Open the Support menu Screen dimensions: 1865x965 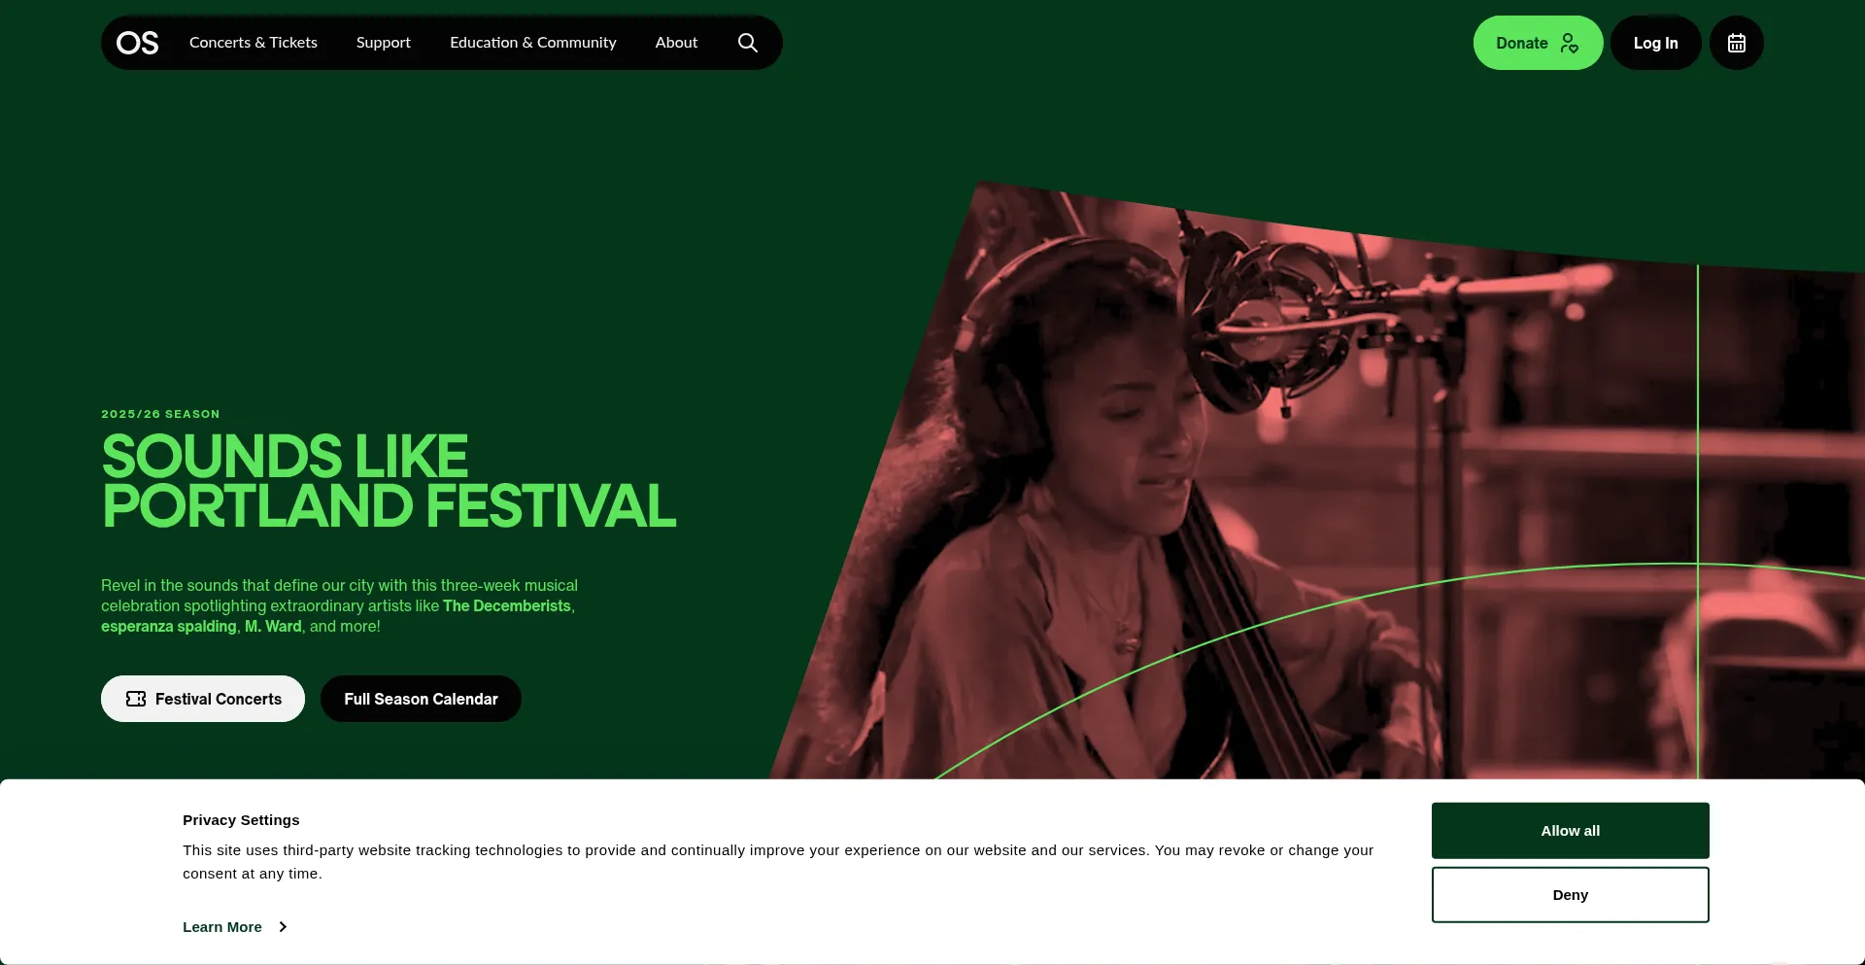[x=384, y=43]
